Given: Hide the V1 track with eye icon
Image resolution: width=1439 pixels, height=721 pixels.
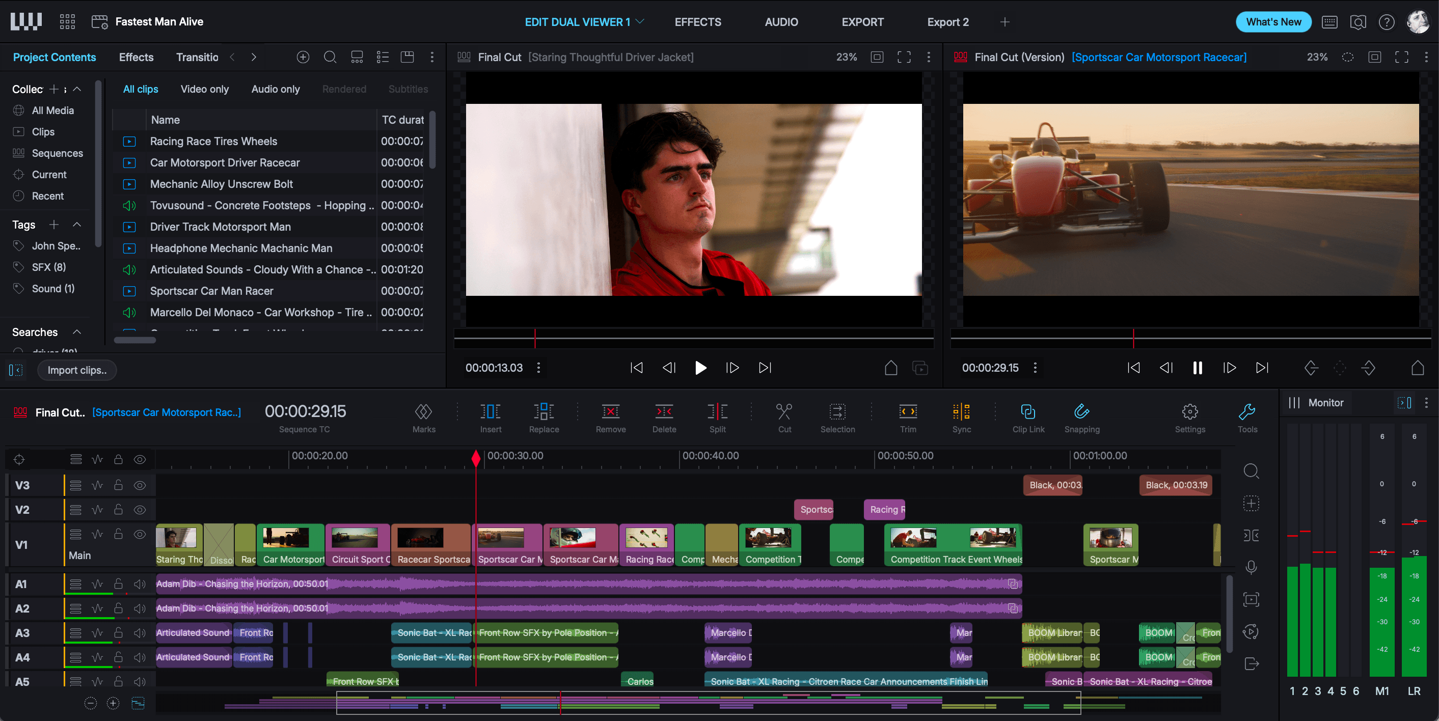Looking at the screenshot, I should [x=140, y=535].
